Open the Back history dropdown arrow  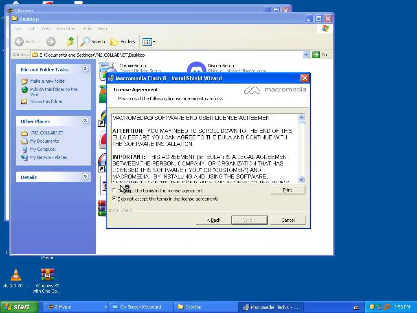40,42
